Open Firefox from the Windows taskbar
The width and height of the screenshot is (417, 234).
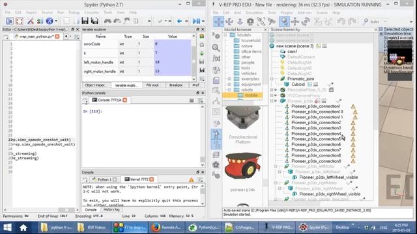tap(166, 227)
